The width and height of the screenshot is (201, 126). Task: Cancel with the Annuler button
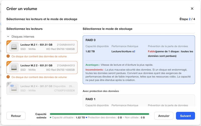(x=164, y=116)
